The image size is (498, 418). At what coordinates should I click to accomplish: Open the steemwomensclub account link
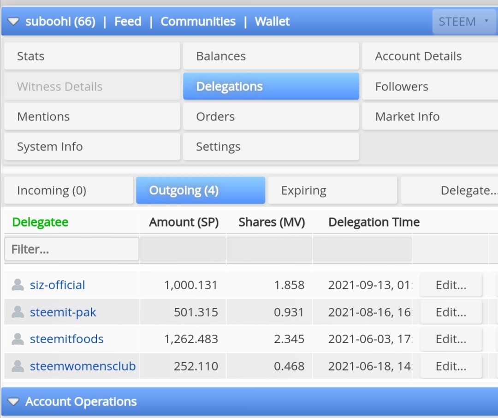click(83, 366)
